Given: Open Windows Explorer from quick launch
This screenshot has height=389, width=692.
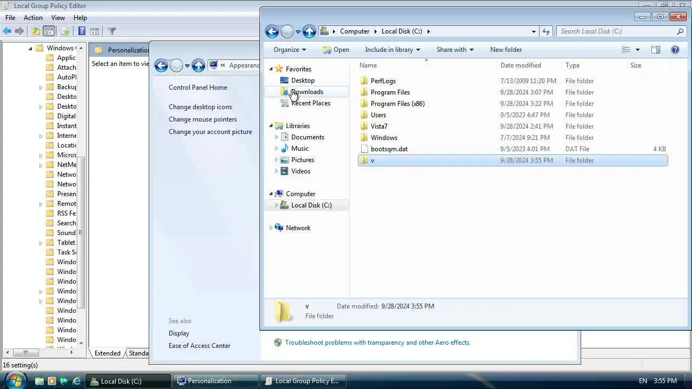Looking at the screenshot, I should coord(39,381).
